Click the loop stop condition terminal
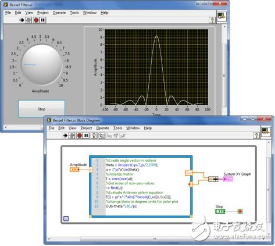Viewport: 275px width, 246px height. click(240, 211)
